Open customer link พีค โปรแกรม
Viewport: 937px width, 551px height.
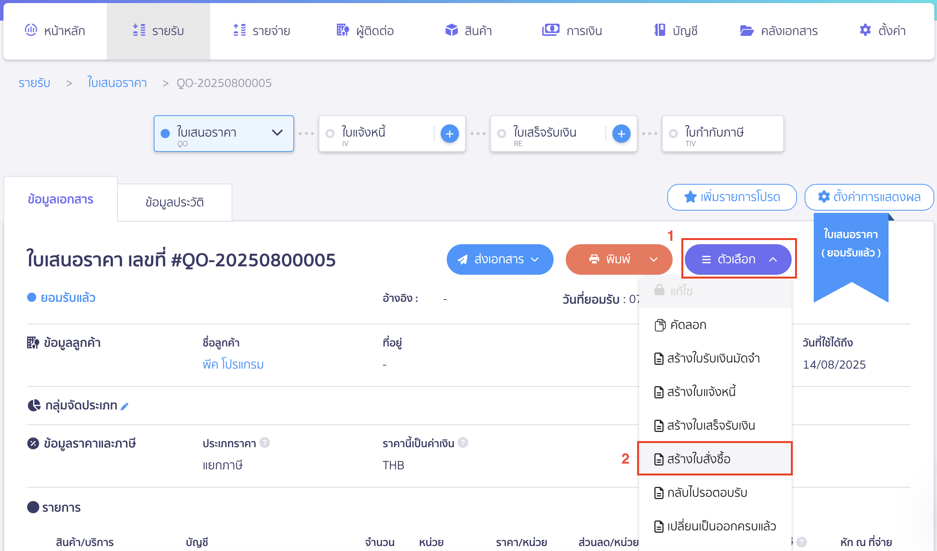click(x=233, y=364)
